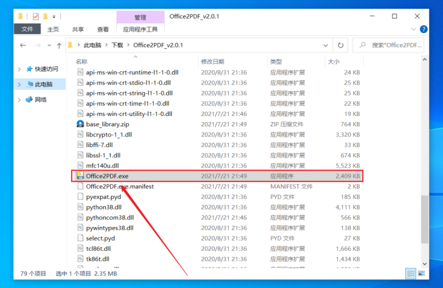443x288 pixels.
Task: Sort by the 类型 column header
Action: 276,61
